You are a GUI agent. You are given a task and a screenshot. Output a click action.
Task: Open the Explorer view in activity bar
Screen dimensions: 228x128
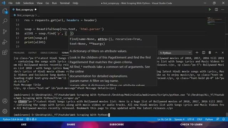[5, 11]
